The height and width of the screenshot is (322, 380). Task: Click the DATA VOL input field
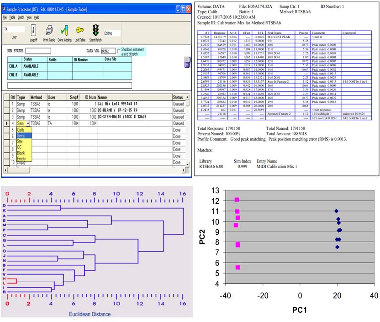pyautogui.click(x=108, y=51)
